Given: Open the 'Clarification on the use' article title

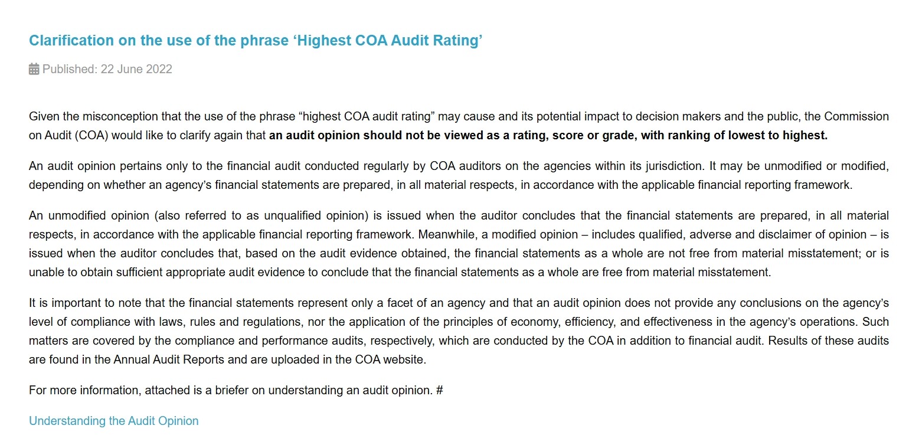Looking at the screenshot, I should pos(256,41).
